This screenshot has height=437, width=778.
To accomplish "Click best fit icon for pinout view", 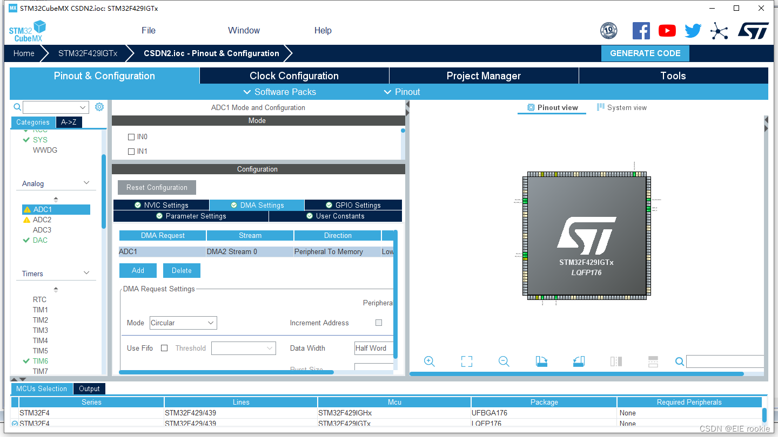I will (x=466, y=361).
